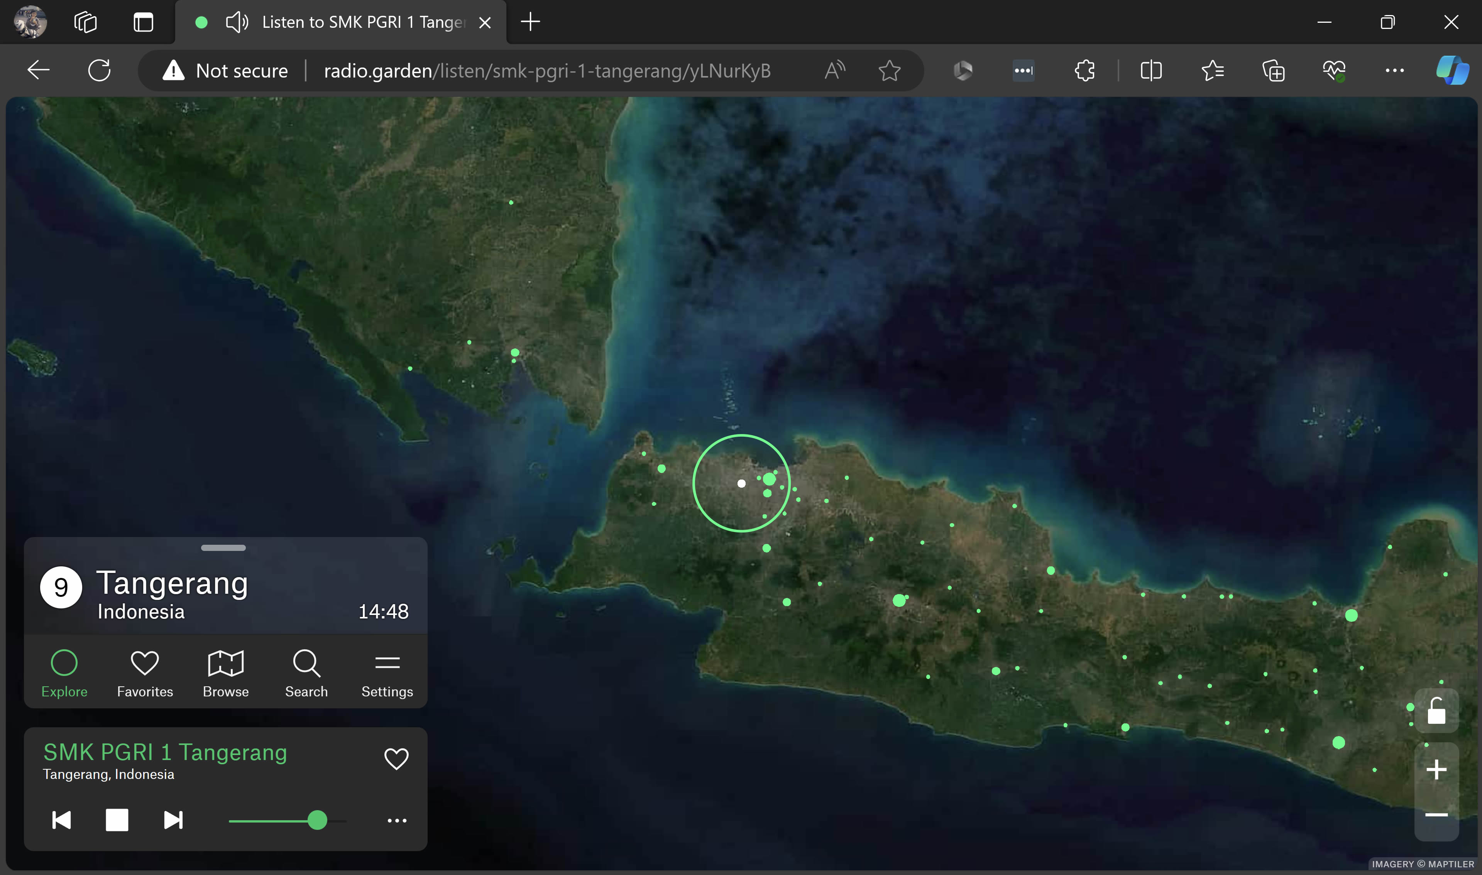This screenshot has width=1482, height=875.
Task: Click the radio.garden address bar URL
Action: point(547,71)
